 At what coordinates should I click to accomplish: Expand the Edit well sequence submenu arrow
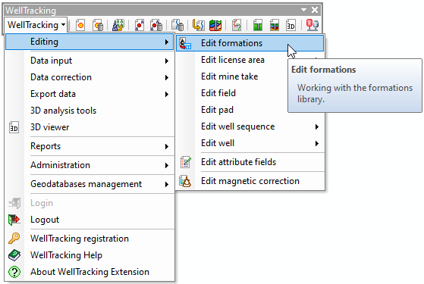pyautogui.click(x=316, y=126)
